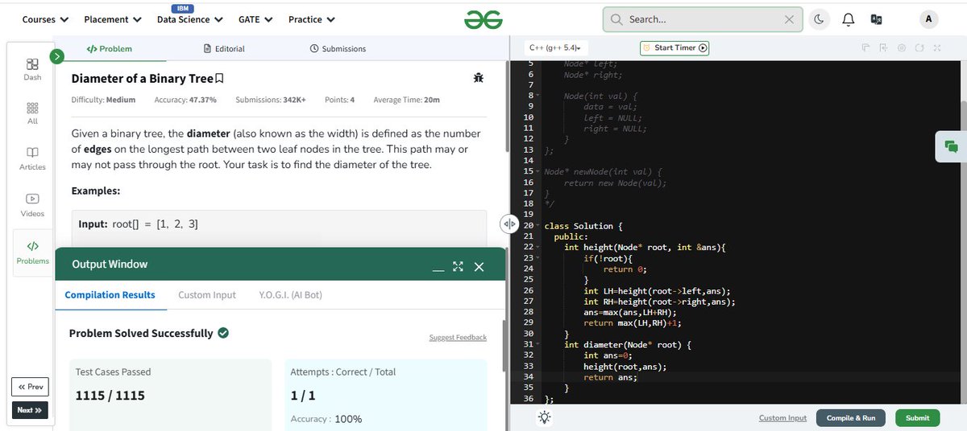967x431 pixels.
Task: Open the user profile avatar A
Action: 928,19
